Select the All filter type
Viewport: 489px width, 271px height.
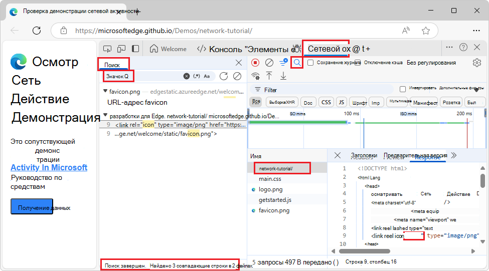pos(256,102)
